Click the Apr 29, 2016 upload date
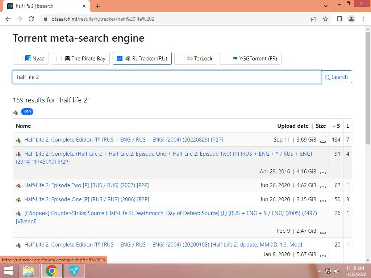The width and height of the screenshot is (371, 278). click(275, 171)
